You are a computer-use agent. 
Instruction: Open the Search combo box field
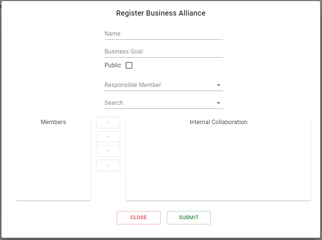click(x=164, y=103)
